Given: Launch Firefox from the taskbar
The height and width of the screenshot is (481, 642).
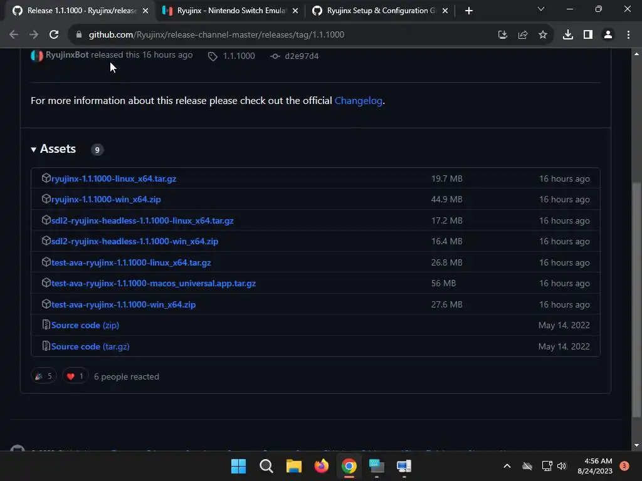Looking at the screenshot, I should click(x=322, y=466).
